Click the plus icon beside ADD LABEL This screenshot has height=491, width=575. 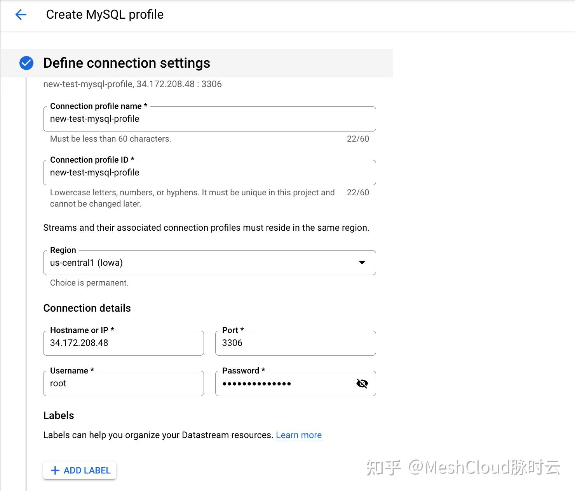[x=55, y=470]
